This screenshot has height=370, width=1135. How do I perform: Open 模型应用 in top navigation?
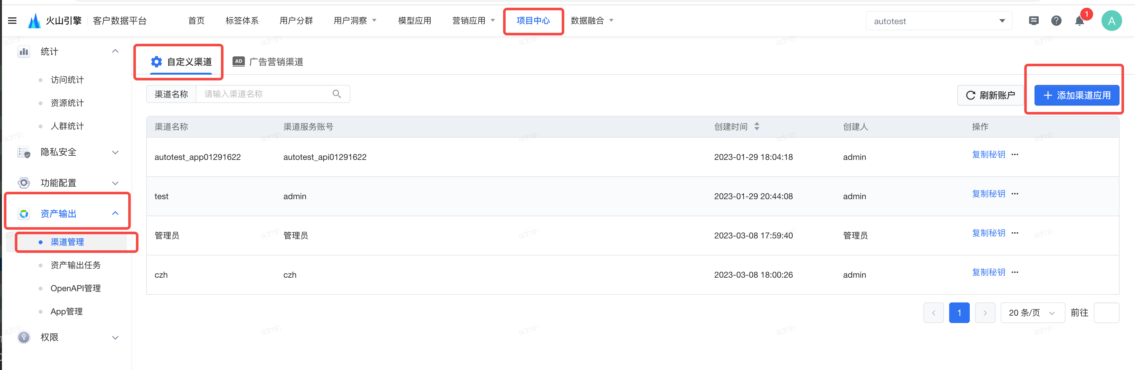click(x=415, y=21)
